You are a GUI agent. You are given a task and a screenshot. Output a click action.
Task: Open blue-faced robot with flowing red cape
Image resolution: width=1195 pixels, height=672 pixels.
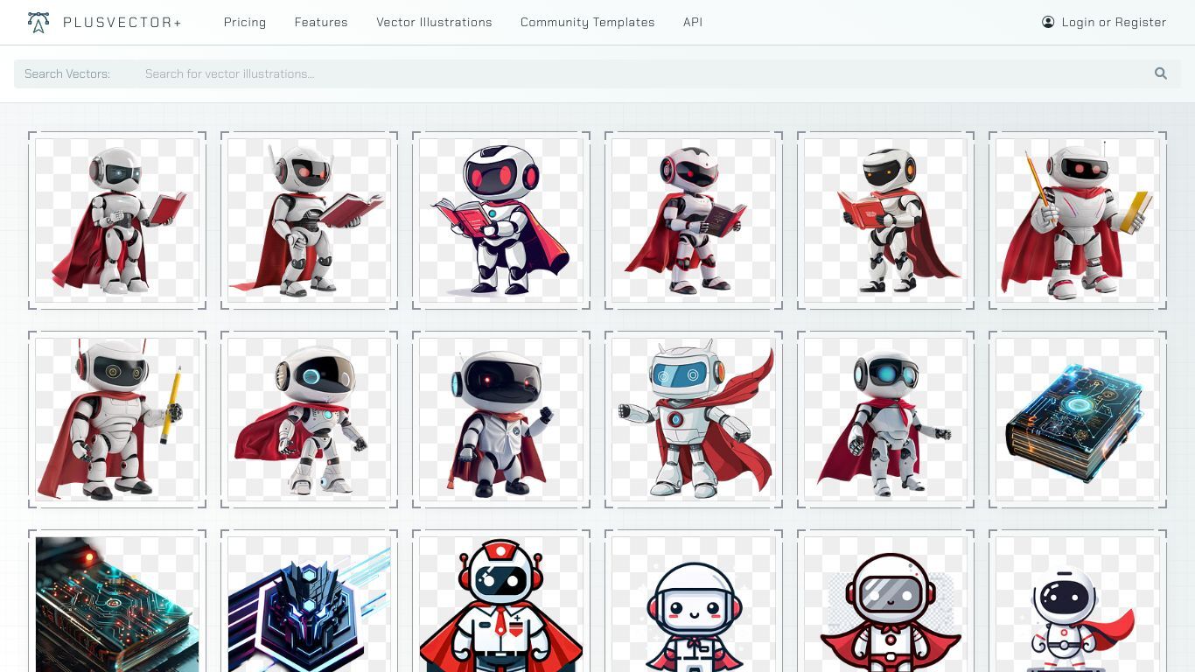[693, 419]
